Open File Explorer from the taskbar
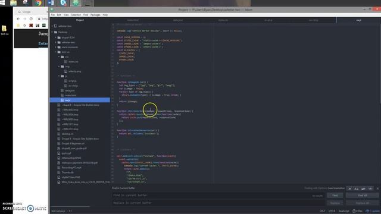 13,3
